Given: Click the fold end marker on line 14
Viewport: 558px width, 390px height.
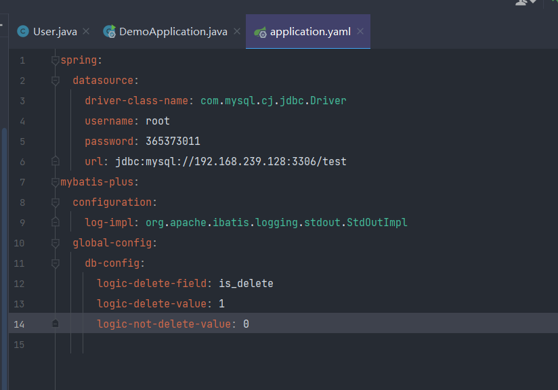Looking at the screenshot, I should (55, 324).
